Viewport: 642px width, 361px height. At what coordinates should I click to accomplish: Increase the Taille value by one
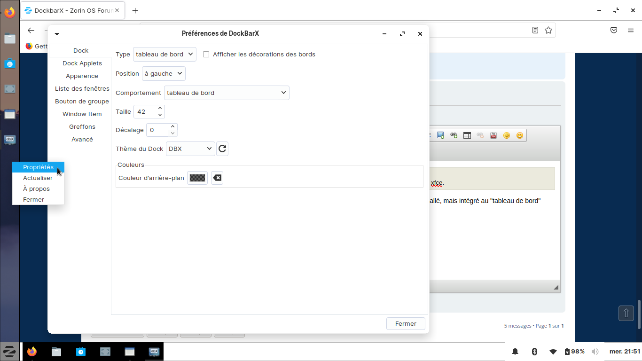pyautogui.click(x=160, y=109)
